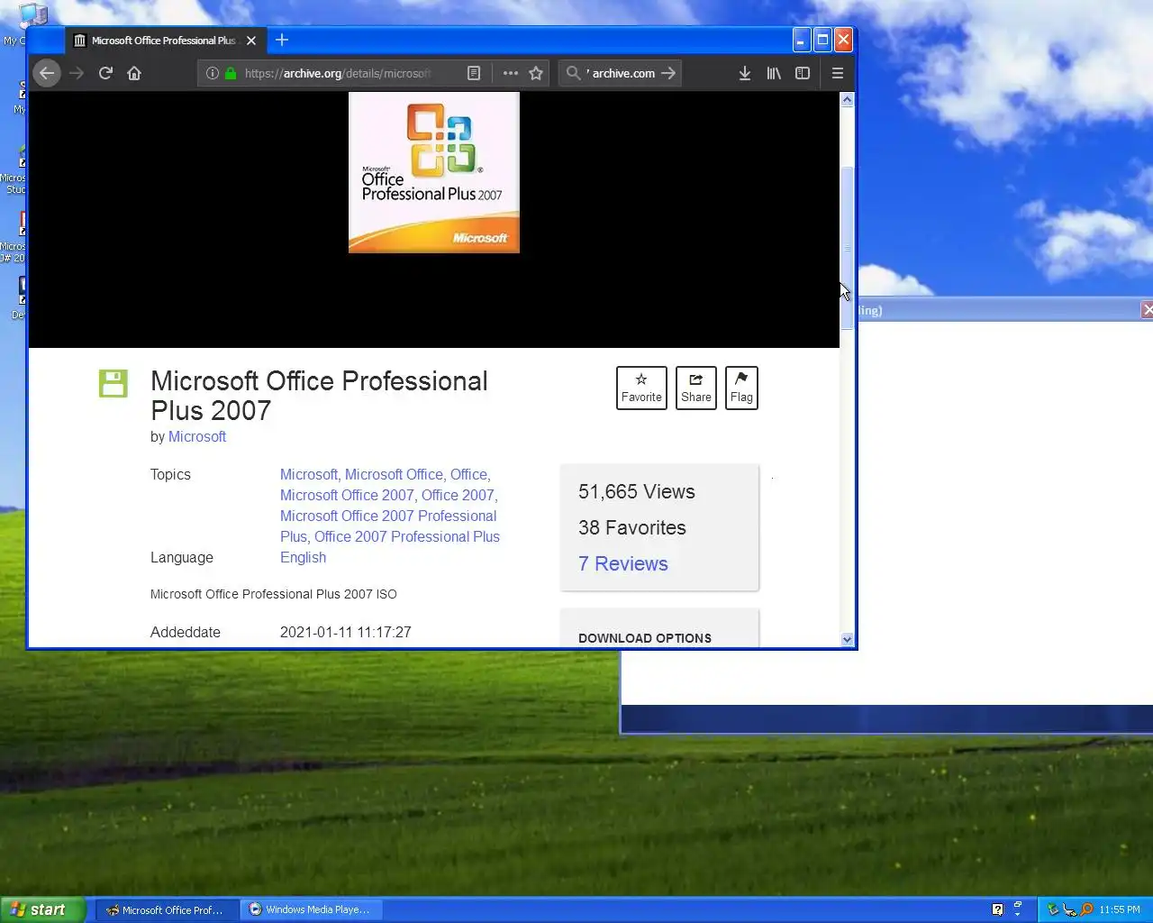Open the Microsoft Office 2007 Professional Plus topic

coord(388,526)
